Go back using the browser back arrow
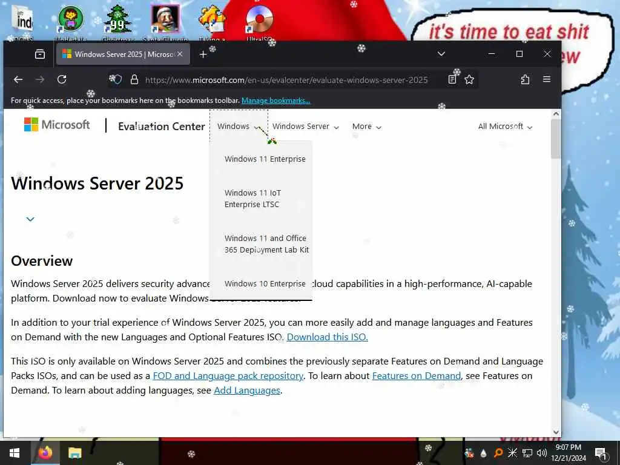This screenshot has height=465, width=620. 18,79
